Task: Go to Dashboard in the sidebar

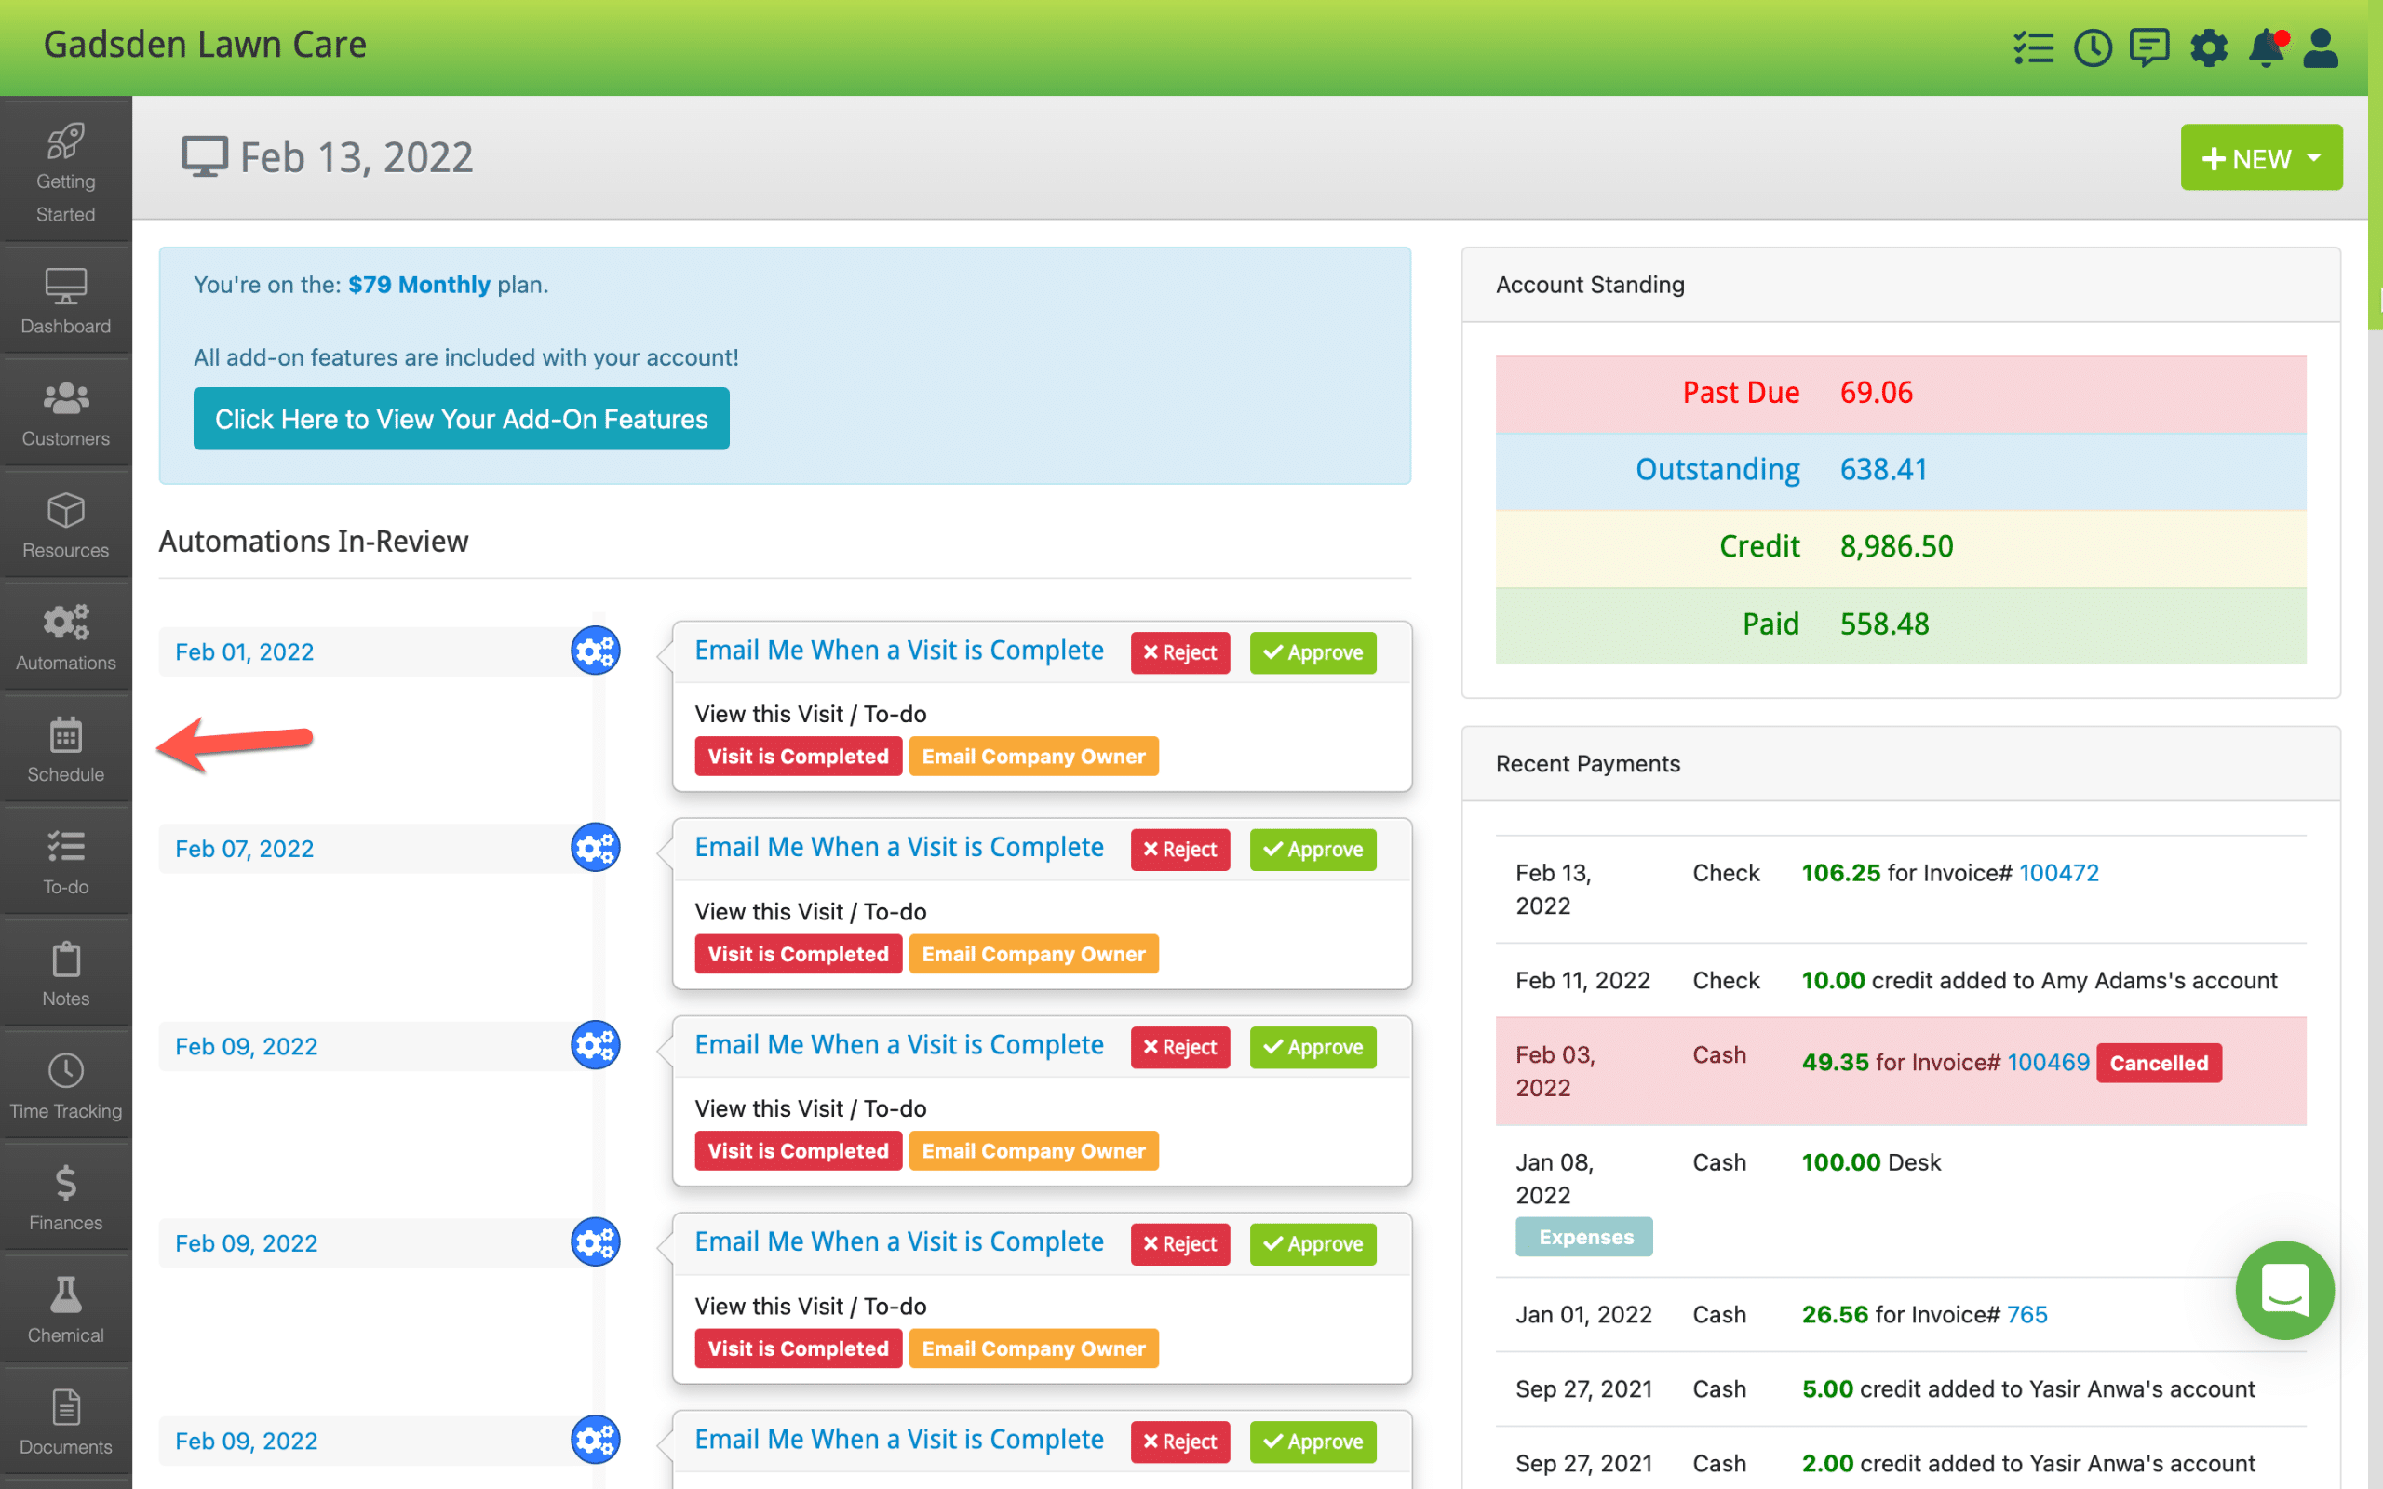Action: point(65,302)
